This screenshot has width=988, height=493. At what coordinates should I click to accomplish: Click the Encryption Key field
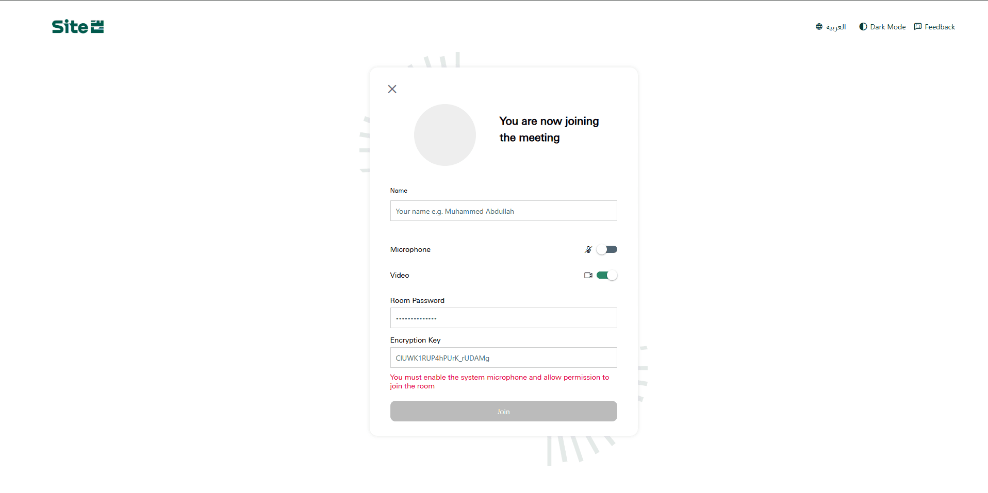(x=503, y=358)
